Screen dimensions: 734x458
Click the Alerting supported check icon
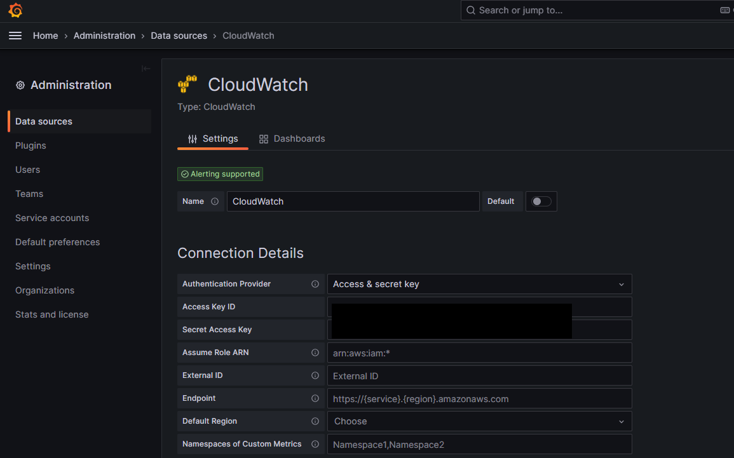(x=185, y=174)
